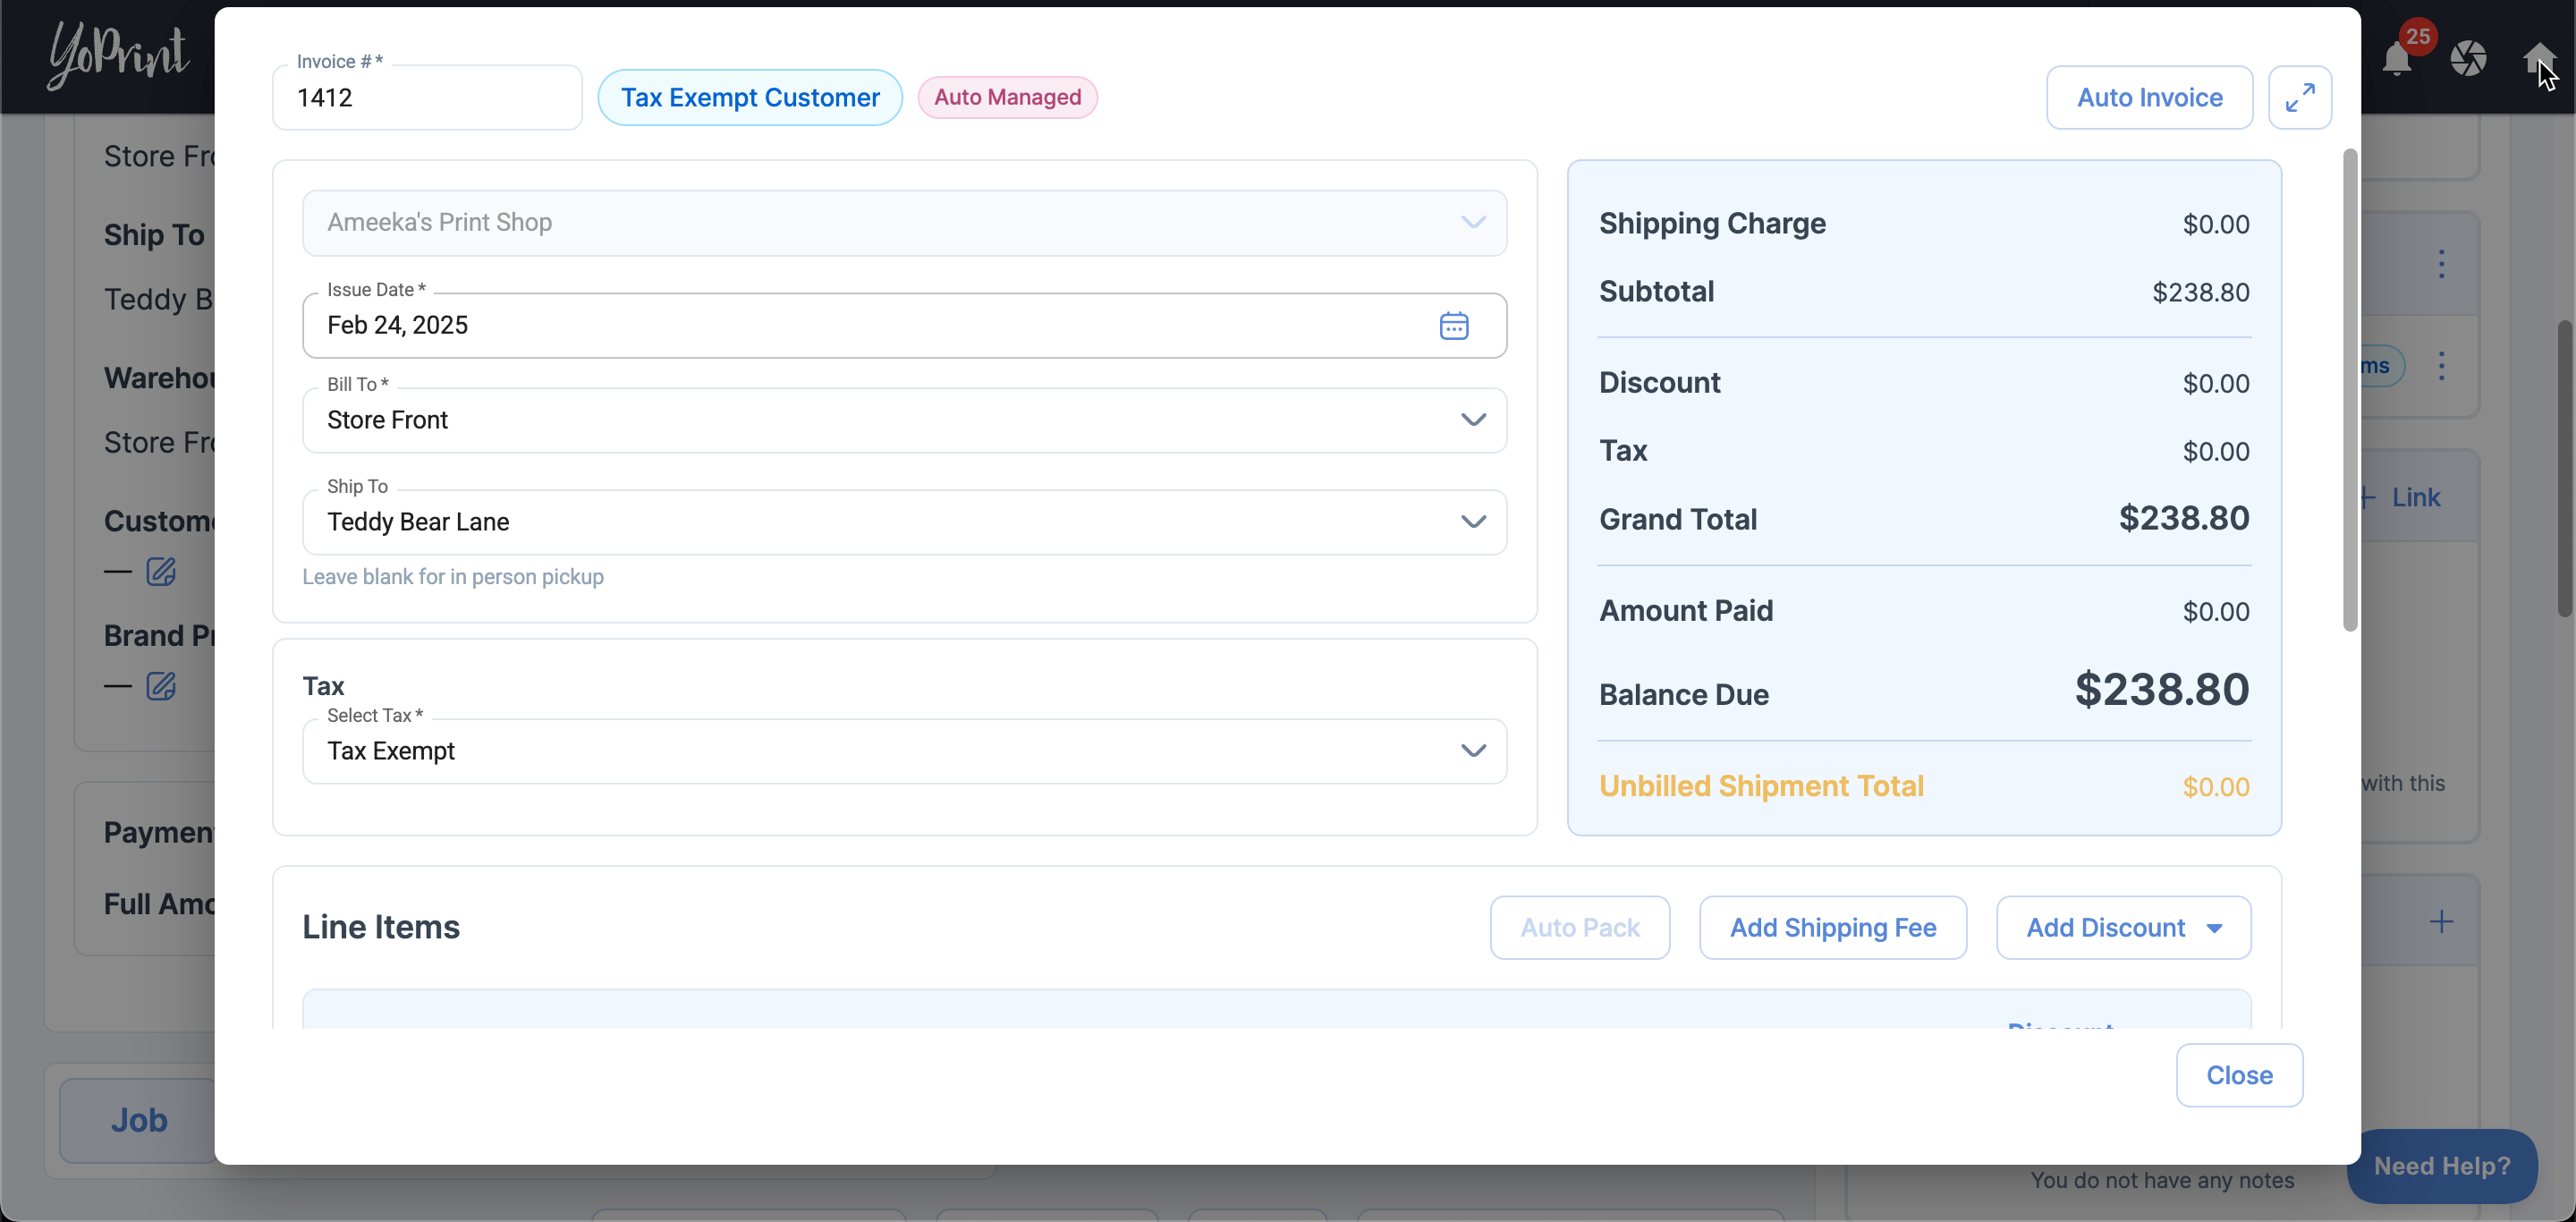Click the Subtotal value $238.80
Screen dimensions: 2576x1222
pyautogui.click(x=2200, y=292)
